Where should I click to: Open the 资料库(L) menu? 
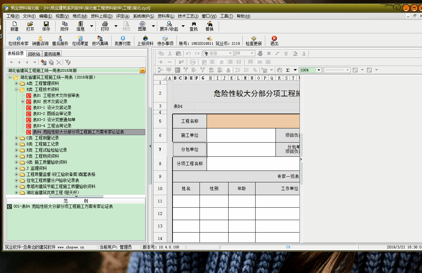click(x=166, y=16)
